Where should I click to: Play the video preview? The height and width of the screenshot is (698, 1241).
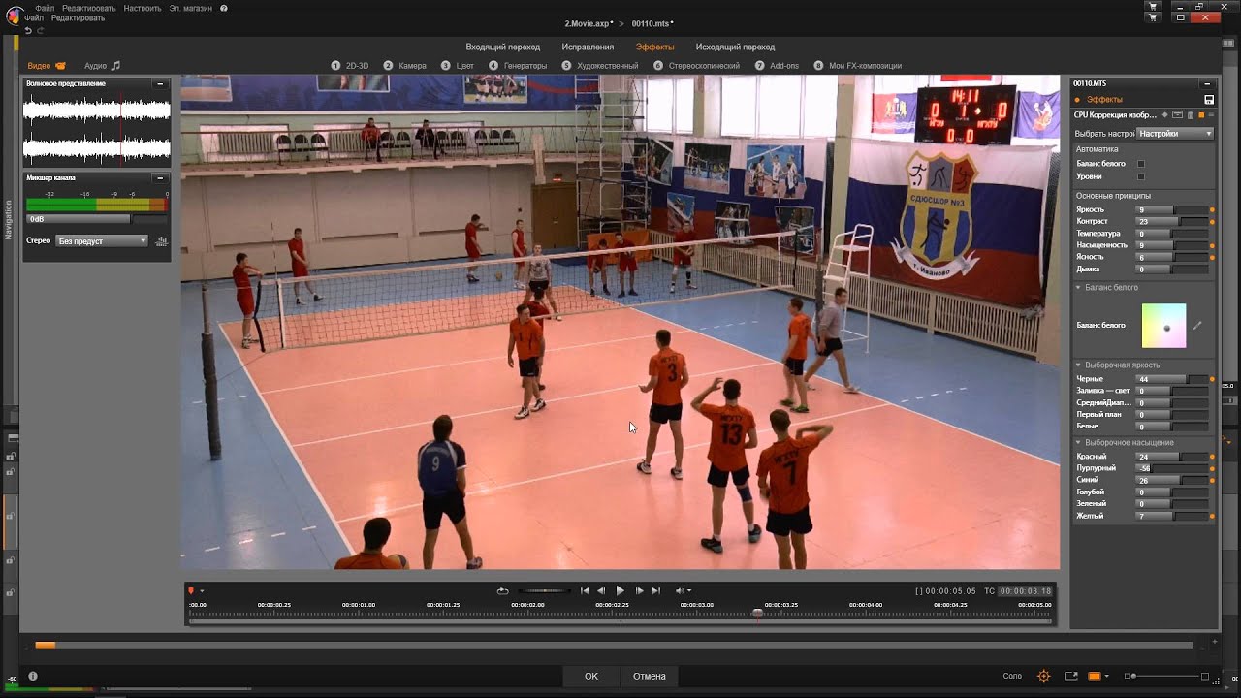pos(620,590)
